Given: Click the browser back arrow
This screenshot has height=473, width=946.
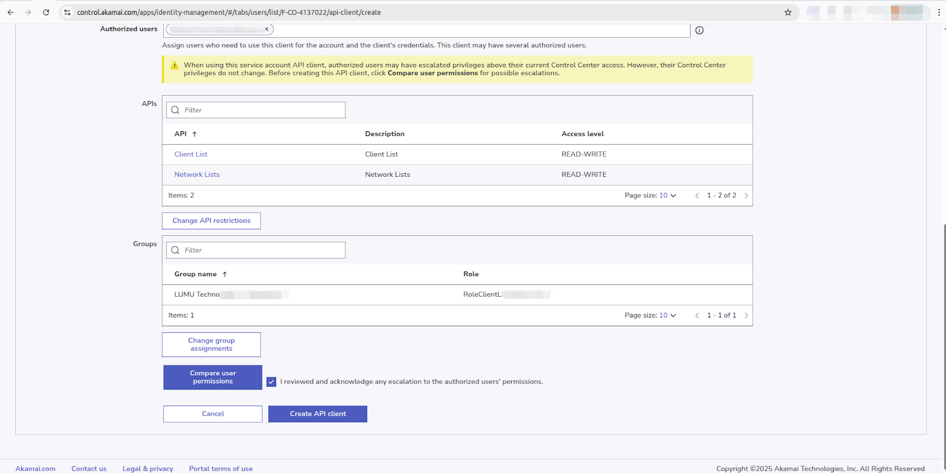Looking at the screenshot, I should (11, 12).
